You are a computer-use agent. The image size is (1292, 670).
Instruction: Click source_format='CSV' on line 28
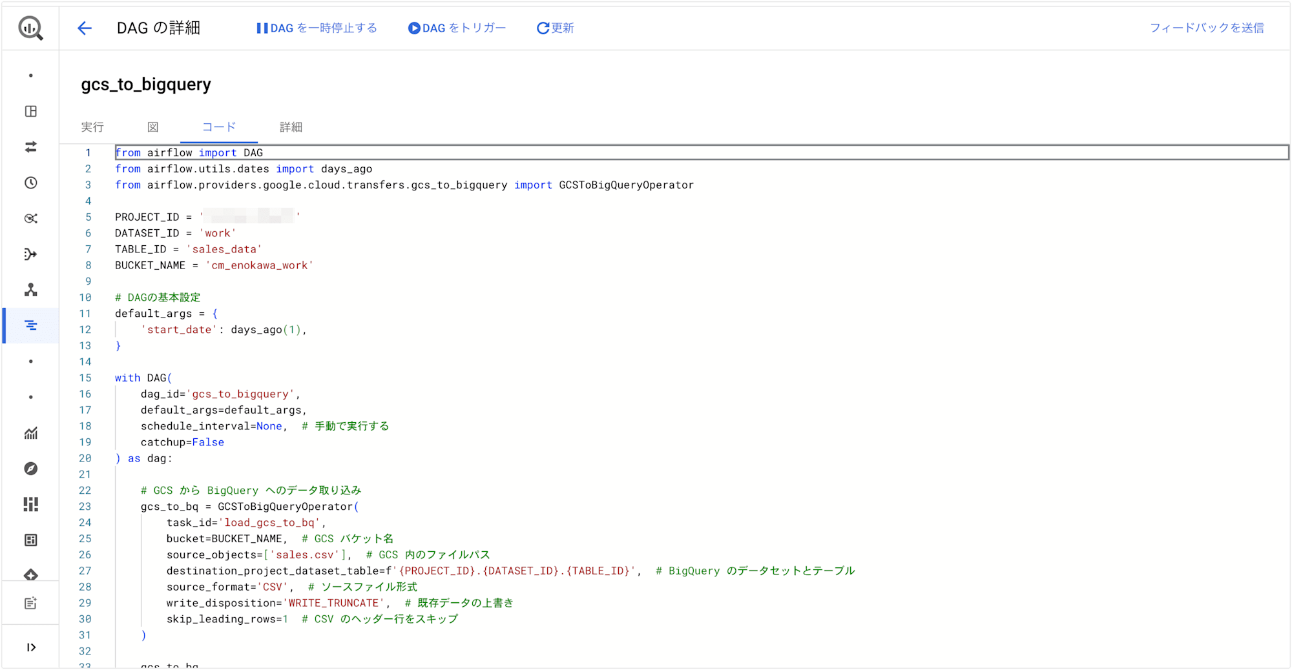[227, 587]
